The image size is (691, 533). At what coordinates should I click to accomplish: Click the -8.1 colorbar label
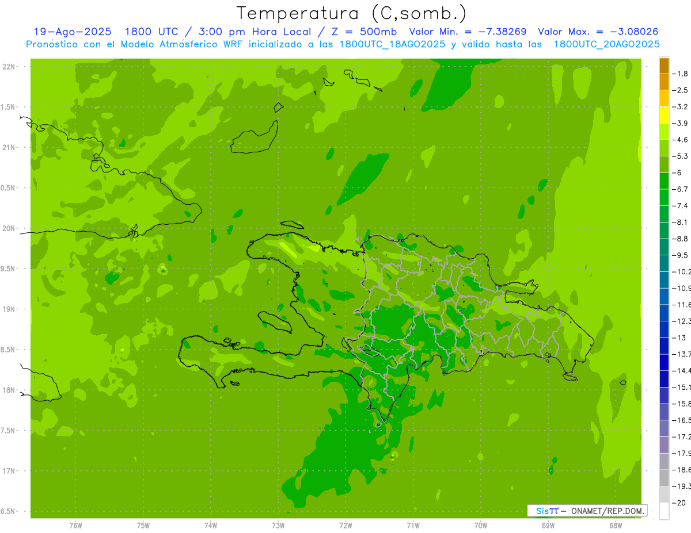tap(680, 222)
